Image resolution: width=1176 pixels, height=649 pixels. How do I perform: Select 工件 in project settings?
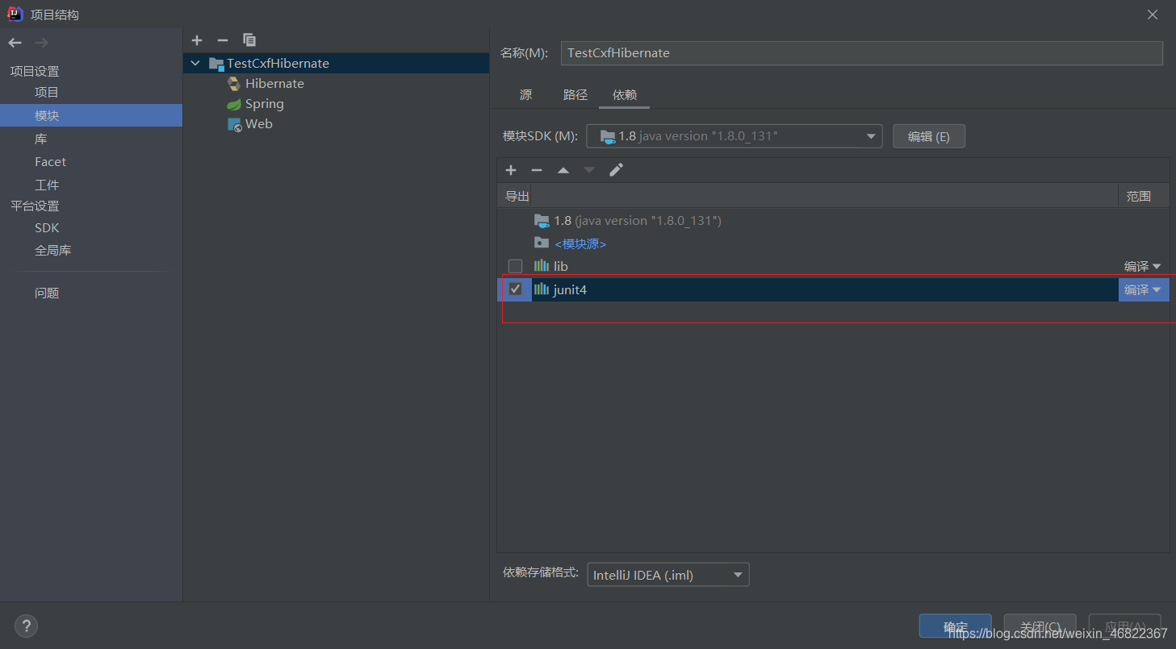tap(47, 185)
